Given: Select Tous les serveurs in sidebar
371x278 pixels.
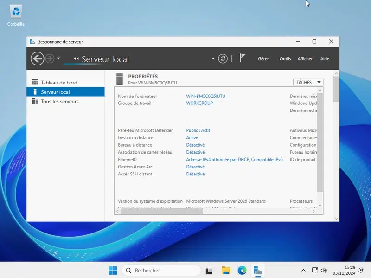Looking at the screenshot, I should (x=59, y=101).
